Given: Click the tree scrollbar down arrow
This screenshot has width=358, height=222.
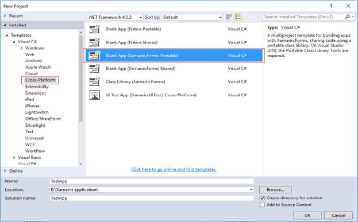Looking at the screenshot, I should click(80, 164).
